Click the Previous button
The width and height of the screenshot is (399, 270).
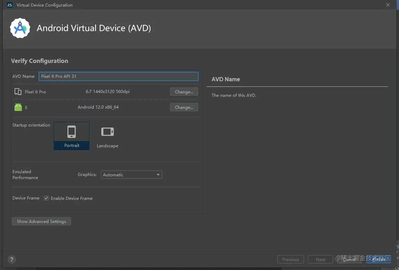tap(290, 259)
